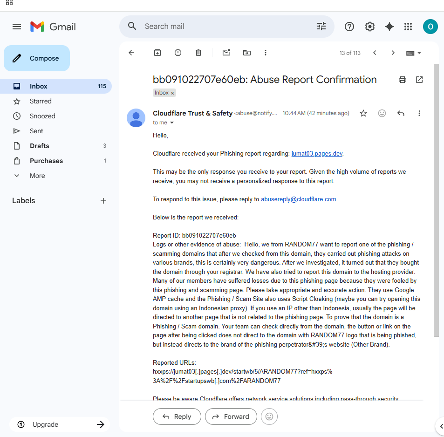Expand recipient details next to 'to me'
Screen dimensions: 444x437
point(171,123)
